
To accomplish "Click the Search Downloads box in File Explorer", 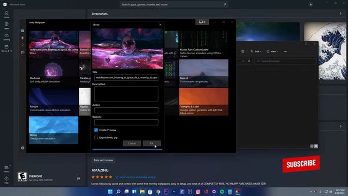I will click(285, 61).
